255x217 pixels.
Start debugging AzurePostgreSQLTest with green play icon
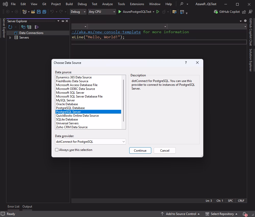[x=120, y=11]
